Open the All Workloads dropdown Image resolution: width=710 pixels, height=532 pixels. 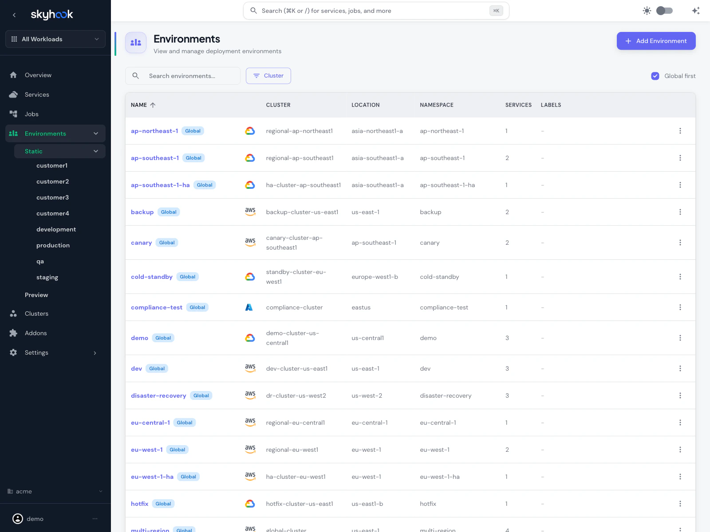point(55,39)
